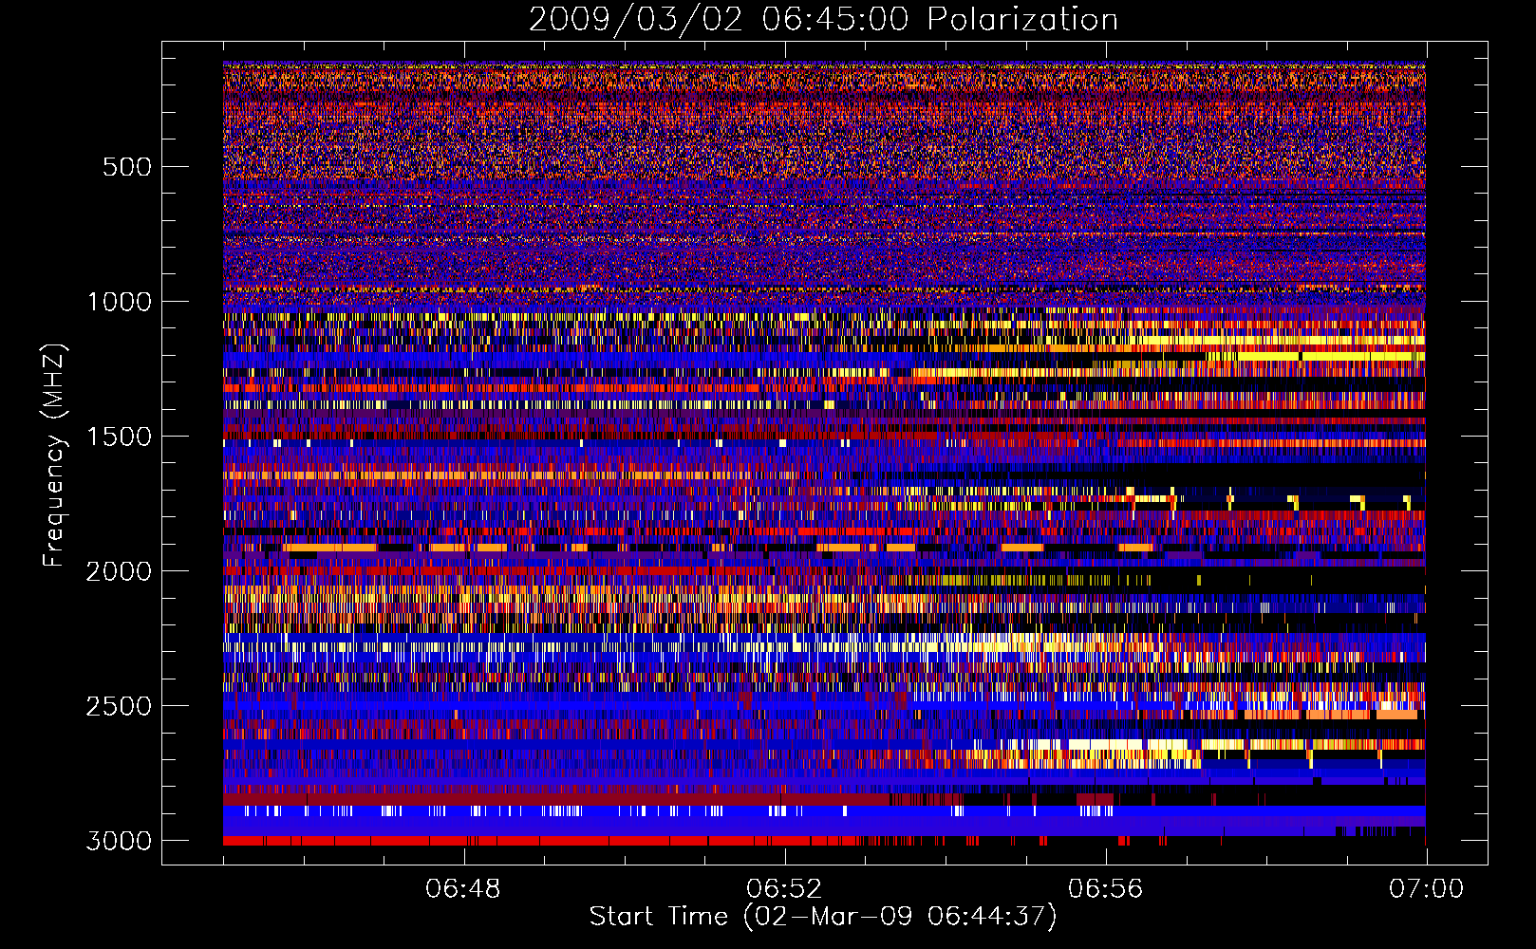The height and width of the screenshot is (949, 1536).
Task: Click the 1500 frequency tick label
Action: [x=119, y=437]
